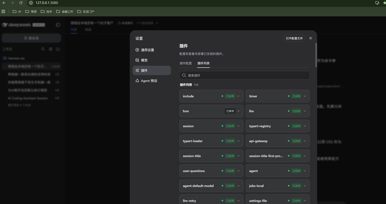This screenshot has width=386, height=204.
Task: Select the harness-ws workspace folder
Action: 14,58
